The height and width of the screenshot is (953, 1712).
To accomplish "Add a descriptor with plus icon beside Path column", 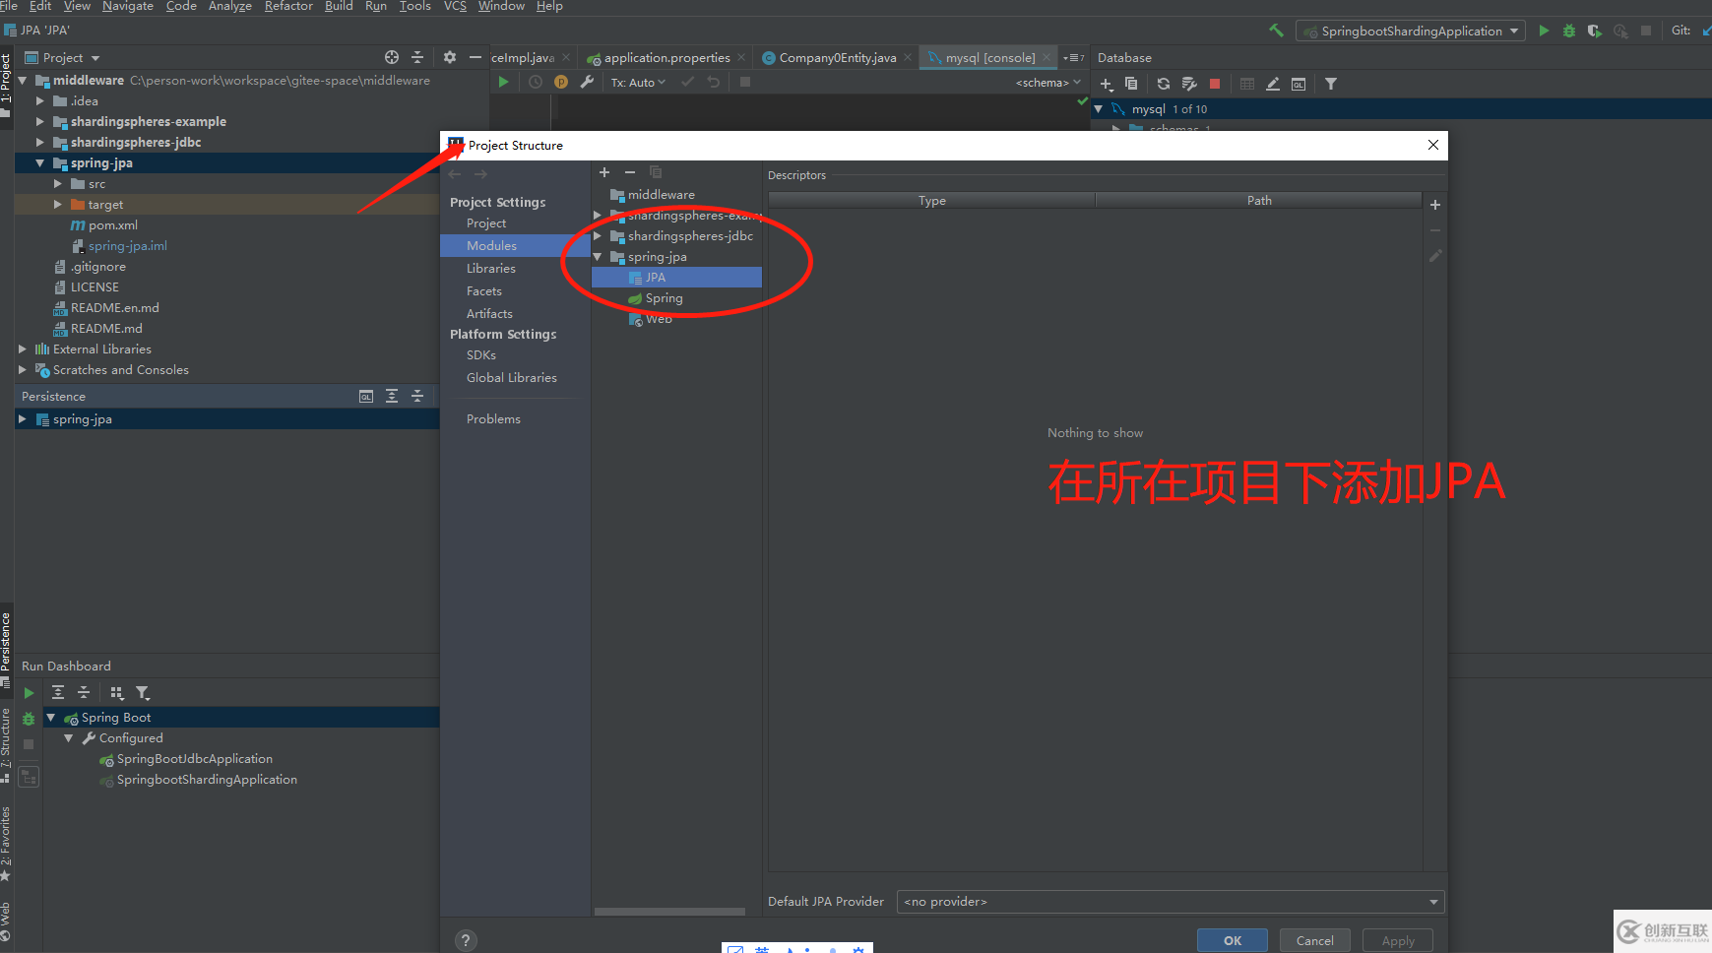I will [1435, 205].
